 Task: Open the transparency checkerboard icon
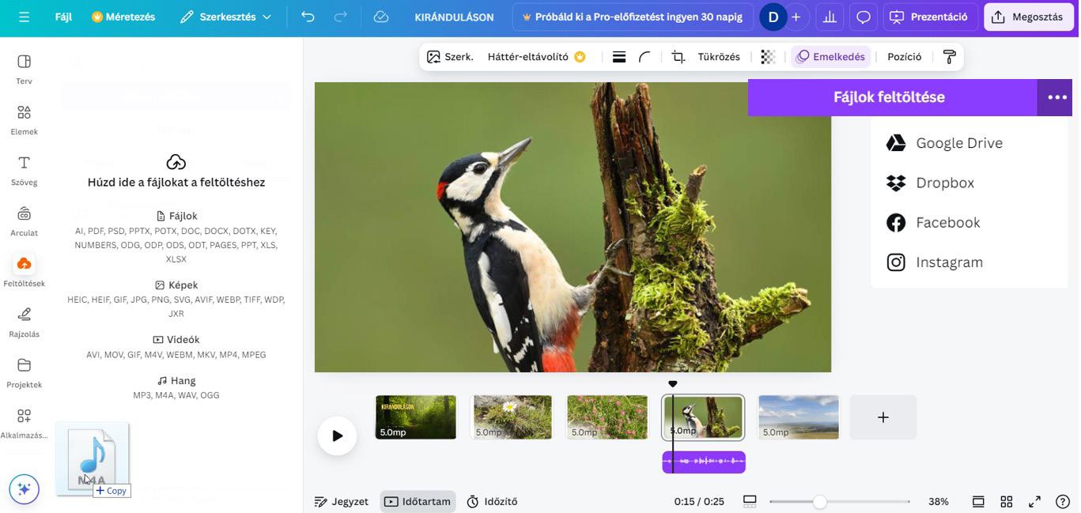point(768,57)
